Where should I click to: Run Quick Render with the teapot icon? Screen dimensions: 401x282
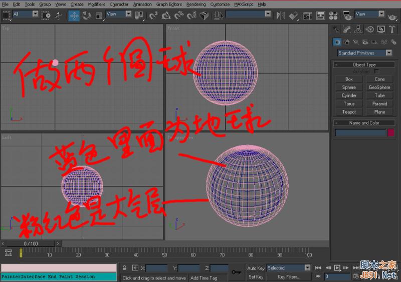(x=392, y=16)
